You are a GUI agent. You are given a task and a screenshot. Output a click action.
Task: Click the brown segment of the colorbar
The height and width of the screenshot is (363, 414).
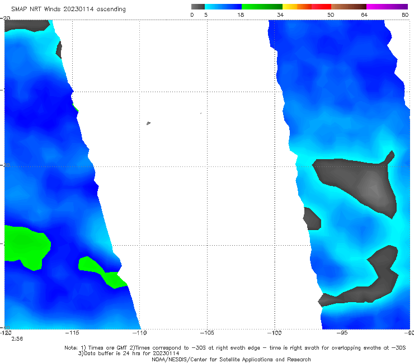click(x=349, y=7)
